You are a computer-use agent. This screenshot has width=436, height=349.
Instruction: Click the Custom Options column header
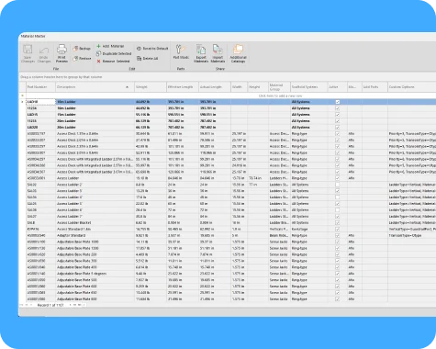411,87
